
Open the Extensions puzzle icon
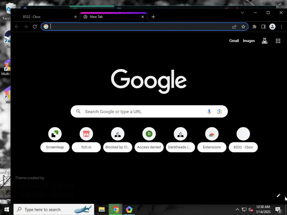pyautogui.click(x=254, y=27)
